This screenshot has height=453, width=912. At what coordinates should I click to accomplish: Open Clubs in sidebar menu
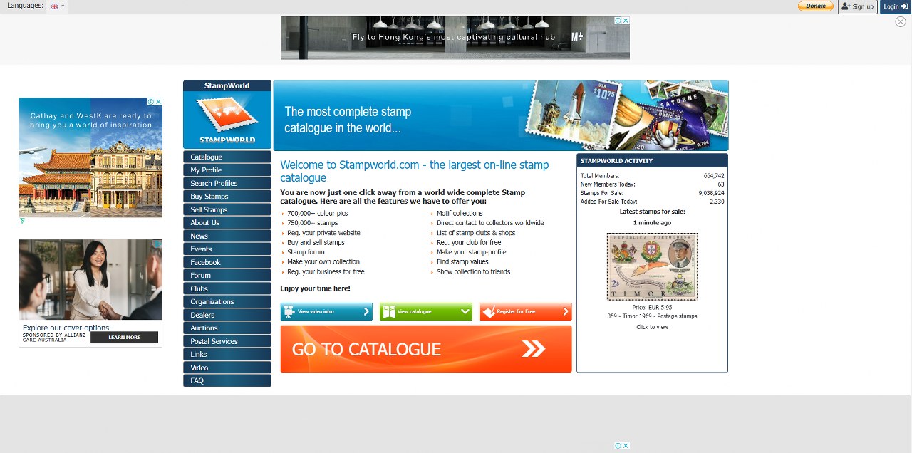(227, 288)
